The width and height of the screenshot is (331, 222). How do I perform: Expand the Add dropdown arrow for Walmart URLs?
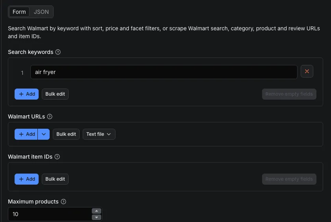[x=44, y=134]
